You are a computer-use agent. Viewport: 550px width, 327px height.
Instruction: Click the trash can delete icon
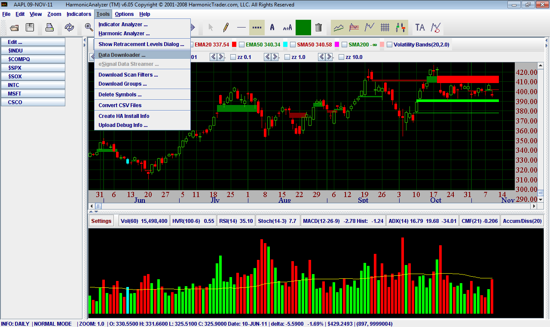[318, 28]
